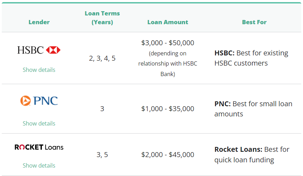Click the Rocket Loans logo

(39, 147)
